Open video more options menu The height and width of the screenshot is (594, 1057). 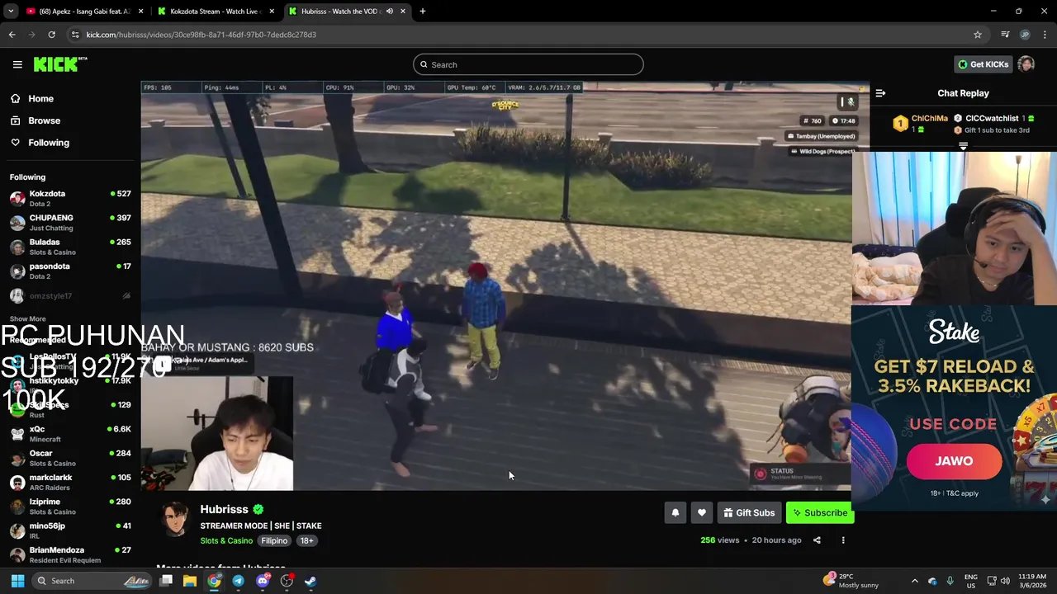point(843,540)
